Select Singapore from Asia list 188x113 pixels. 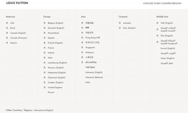[x=90, y=47]
